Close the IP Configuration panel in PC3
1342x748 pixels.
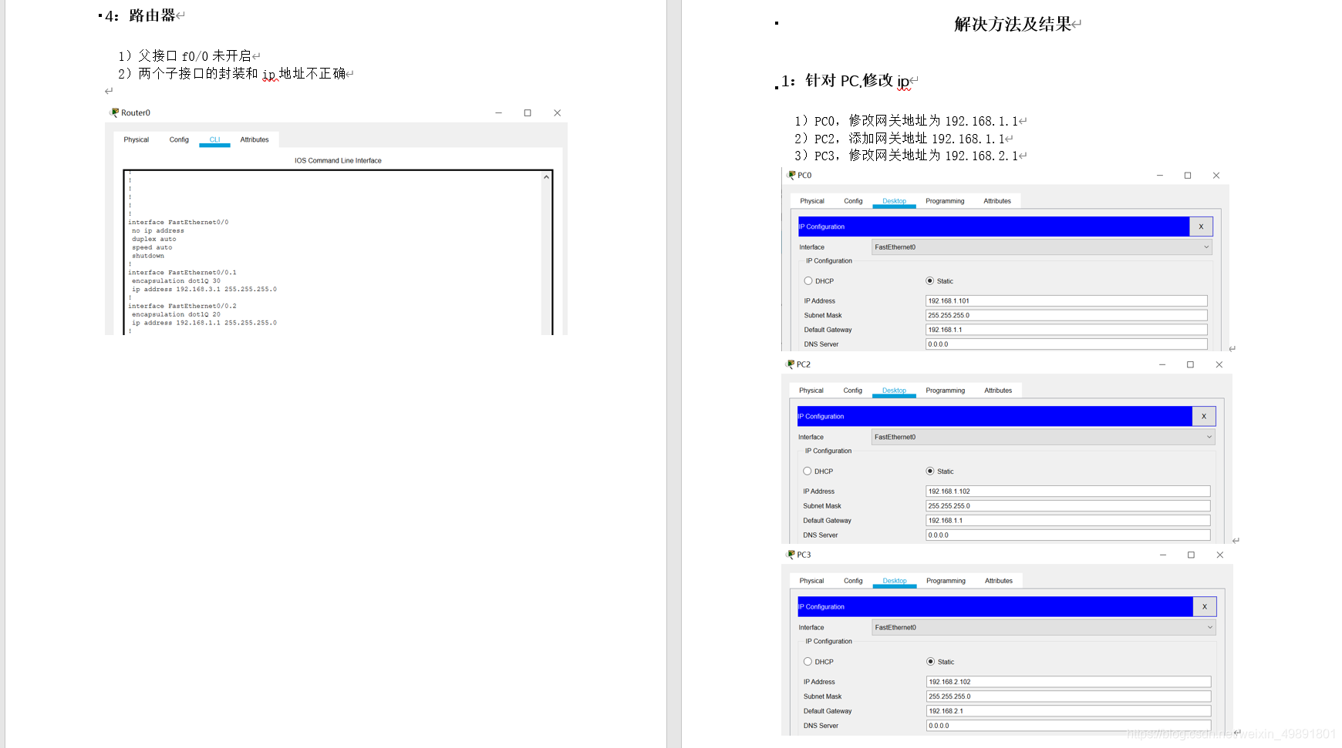click(1205, 606)
